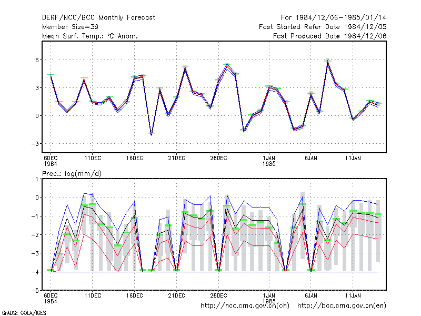Image resolution: width=421 pixels, height=316 pixels.
Task: Click the 11DEC label under precipitation chart
Action: [93, 295]
